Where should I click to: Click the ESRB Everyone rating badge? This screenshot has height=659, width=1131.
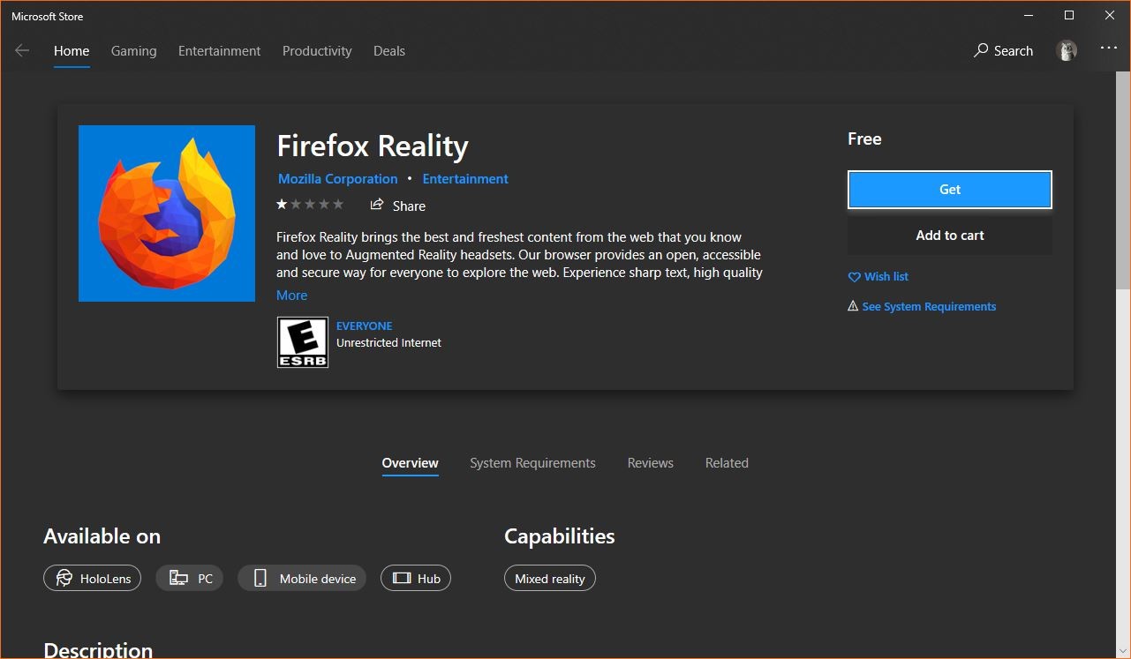click(303, 342)
